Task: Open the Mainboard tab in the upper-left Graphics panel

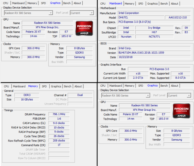Action: [x=18, y=3]
